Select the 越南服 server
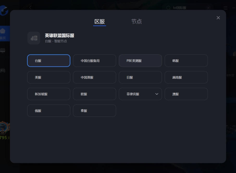This screenshot has height=173, width=236. [186, 77]
